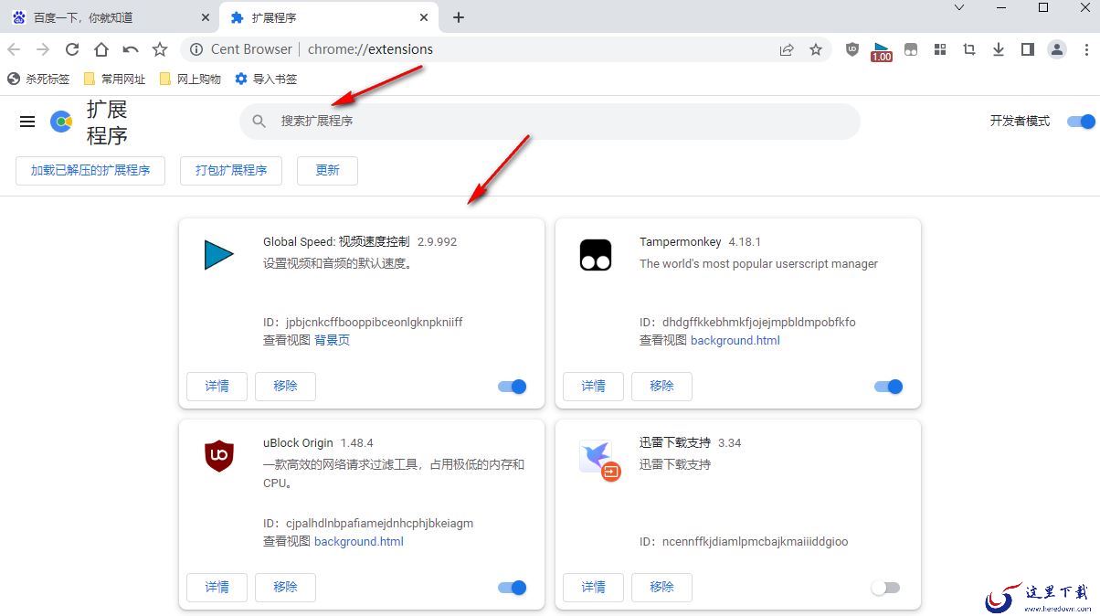Click the undo closed tab icon

click(131, 49)
